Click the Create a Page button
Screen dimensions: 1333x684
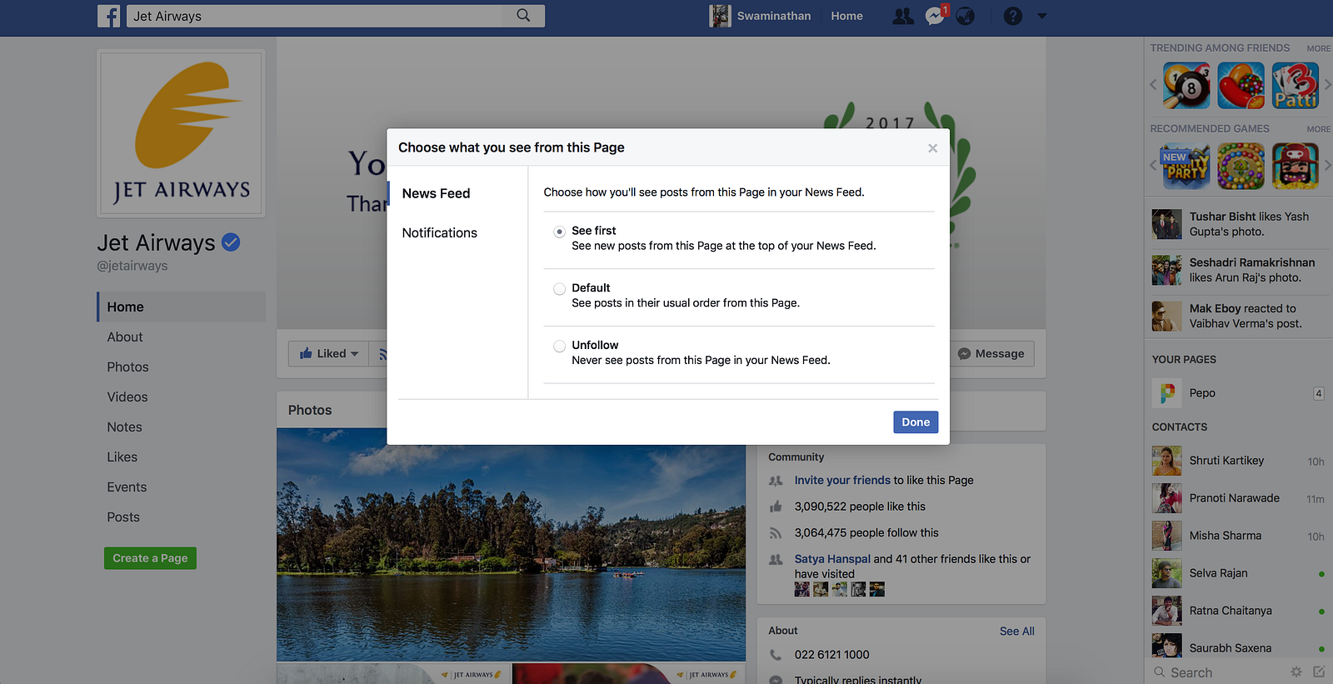(150, 558)
